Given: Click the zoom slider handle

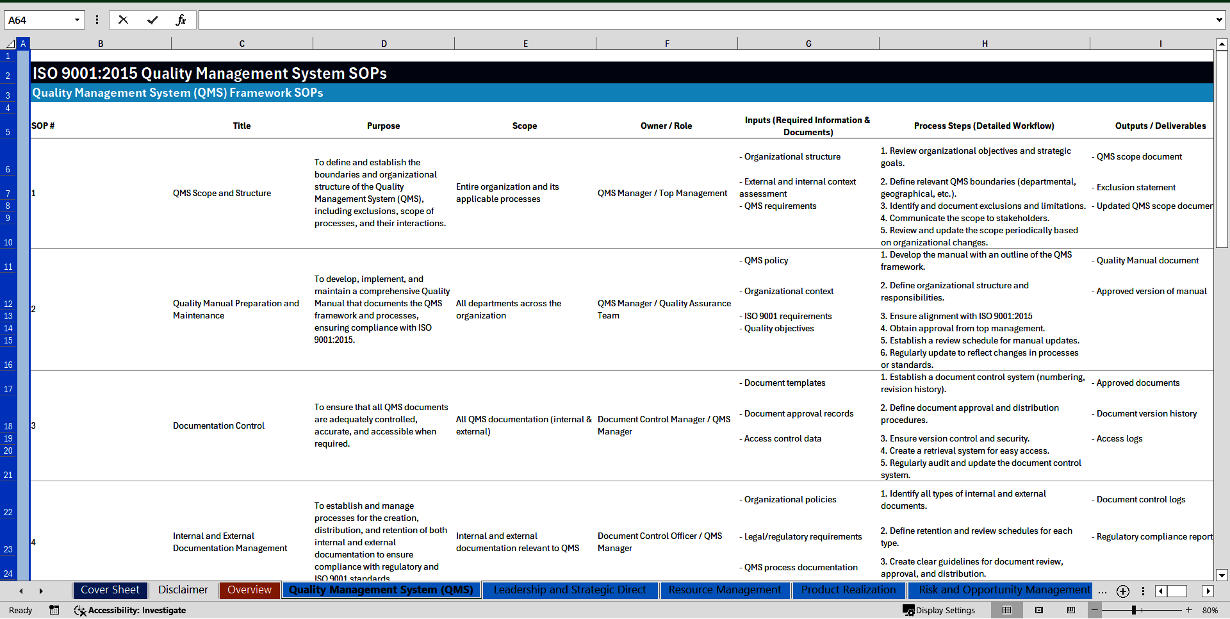Looking at the screenshot, I should pos(1134,610).
